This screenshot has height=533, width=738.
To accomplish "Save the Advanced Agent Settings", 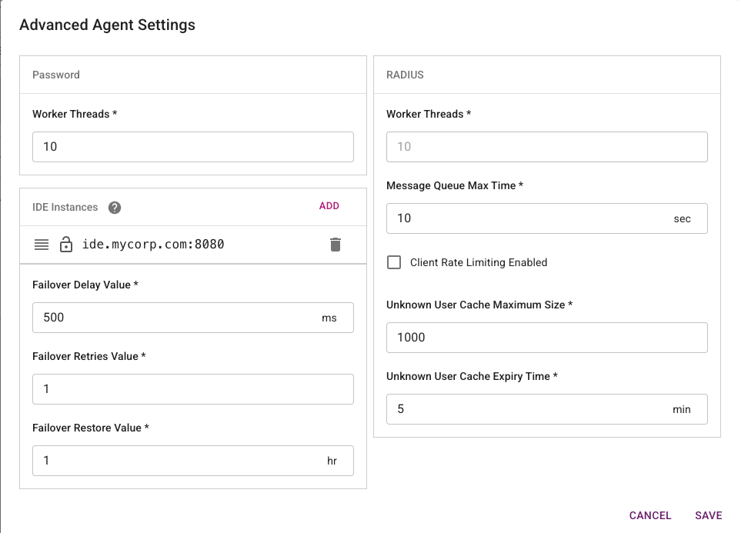I will click(708, 515).
